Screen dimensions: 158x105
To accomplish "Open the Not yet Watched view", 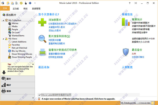I will 19,48.
